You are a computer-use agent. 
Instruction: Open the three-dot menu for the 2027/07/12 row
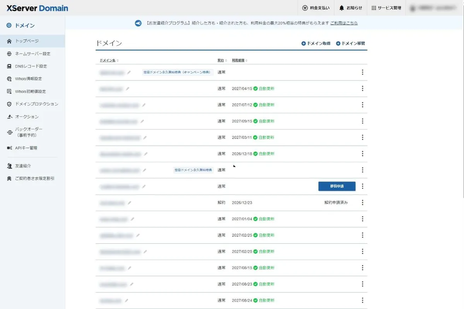(362, 105)
